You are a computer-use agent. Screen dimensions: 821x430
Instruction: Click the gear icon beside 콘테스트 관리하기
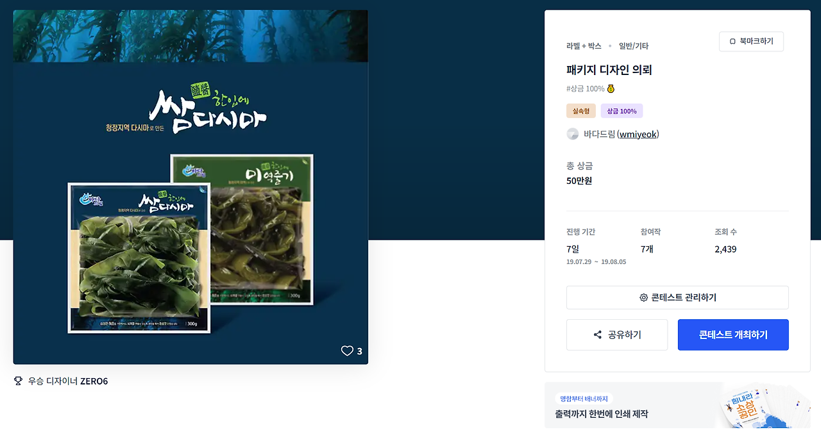(x=643, y=297)
